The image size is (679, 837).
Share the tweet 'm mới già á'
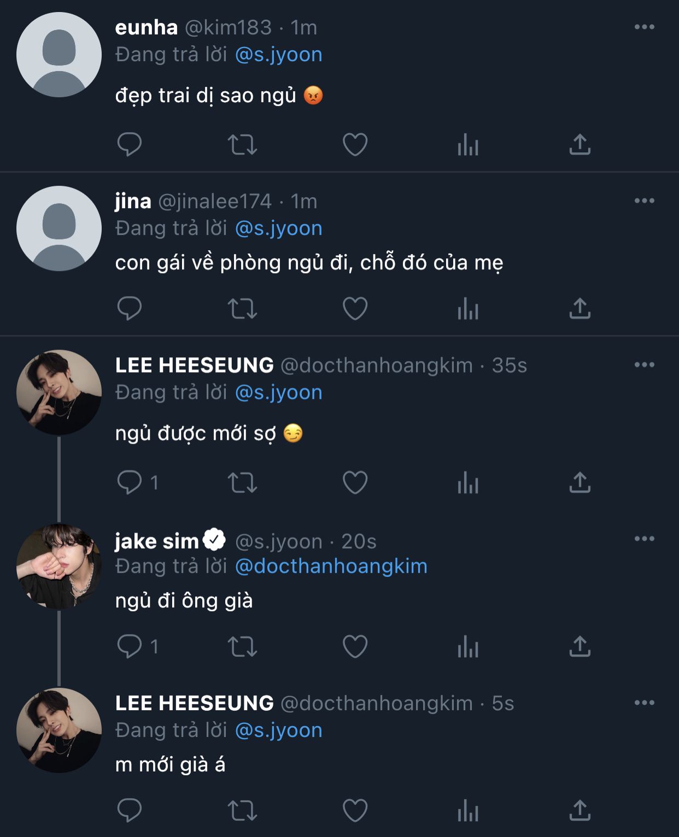[580, 810]
